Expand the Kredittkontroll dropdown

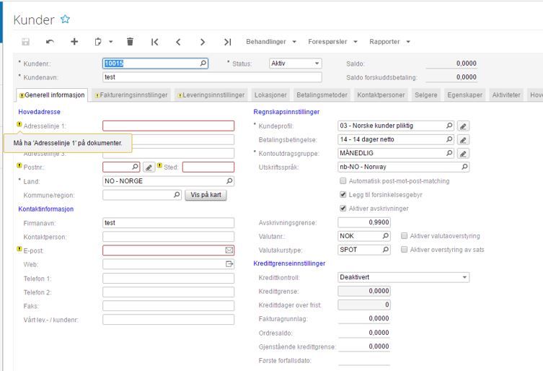464,277
